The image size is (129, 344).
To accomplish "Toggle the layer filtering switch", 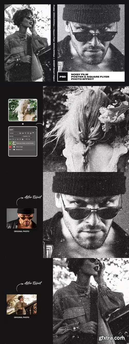I will click(x=33, y=133).
